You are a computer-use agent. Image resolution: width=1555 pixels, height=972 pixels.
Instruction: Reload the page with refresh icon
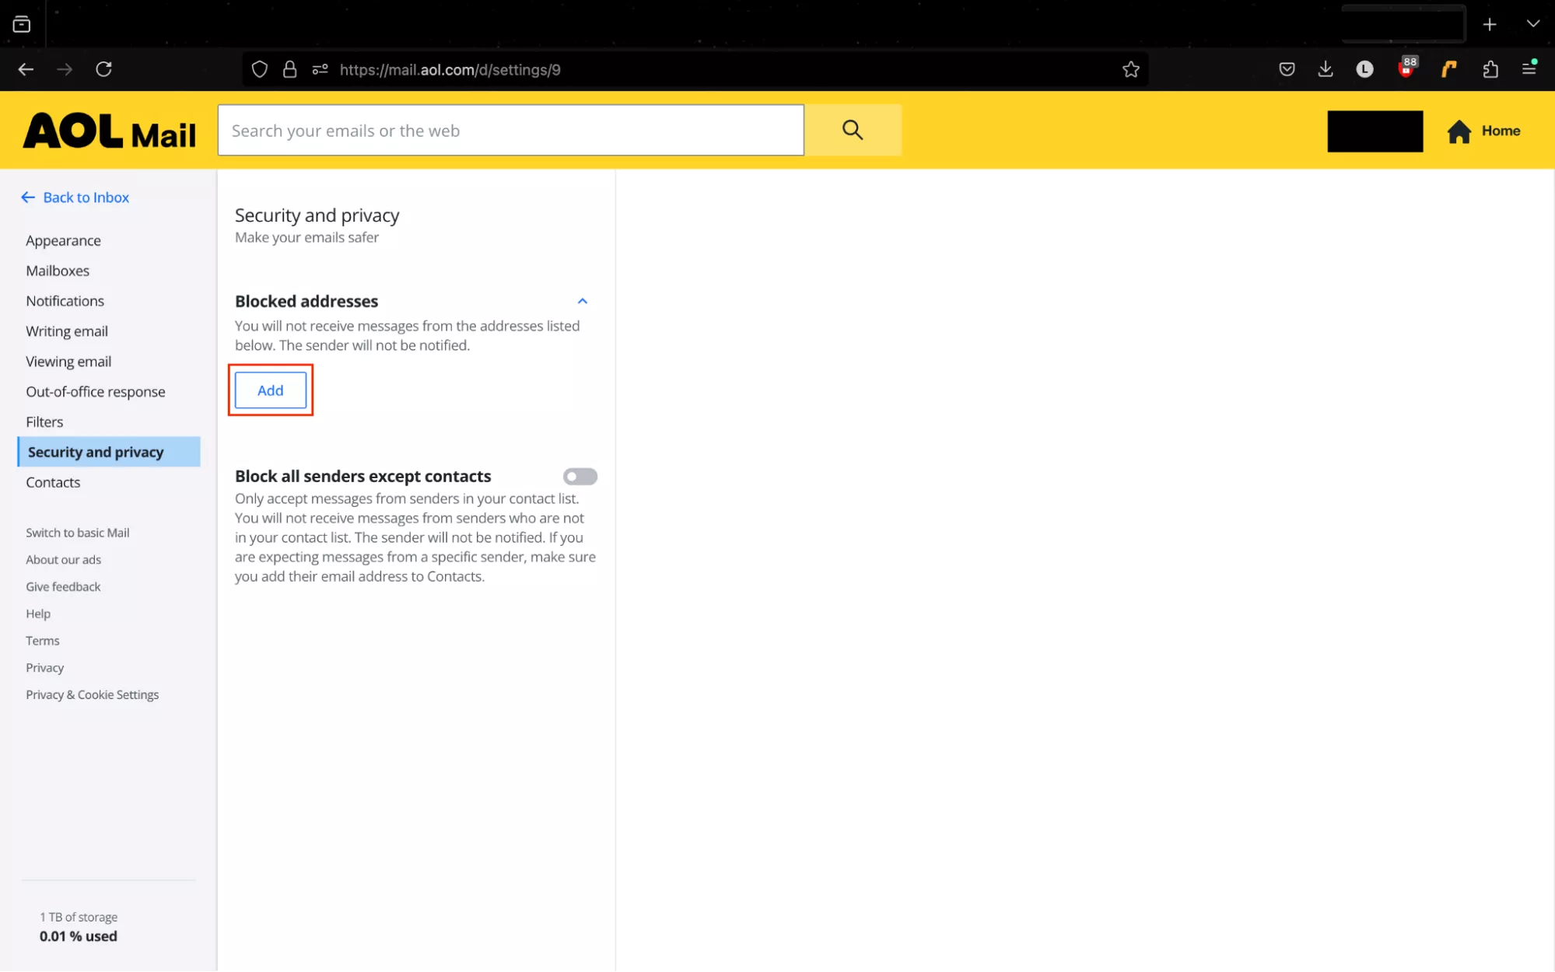coord(103,69)
